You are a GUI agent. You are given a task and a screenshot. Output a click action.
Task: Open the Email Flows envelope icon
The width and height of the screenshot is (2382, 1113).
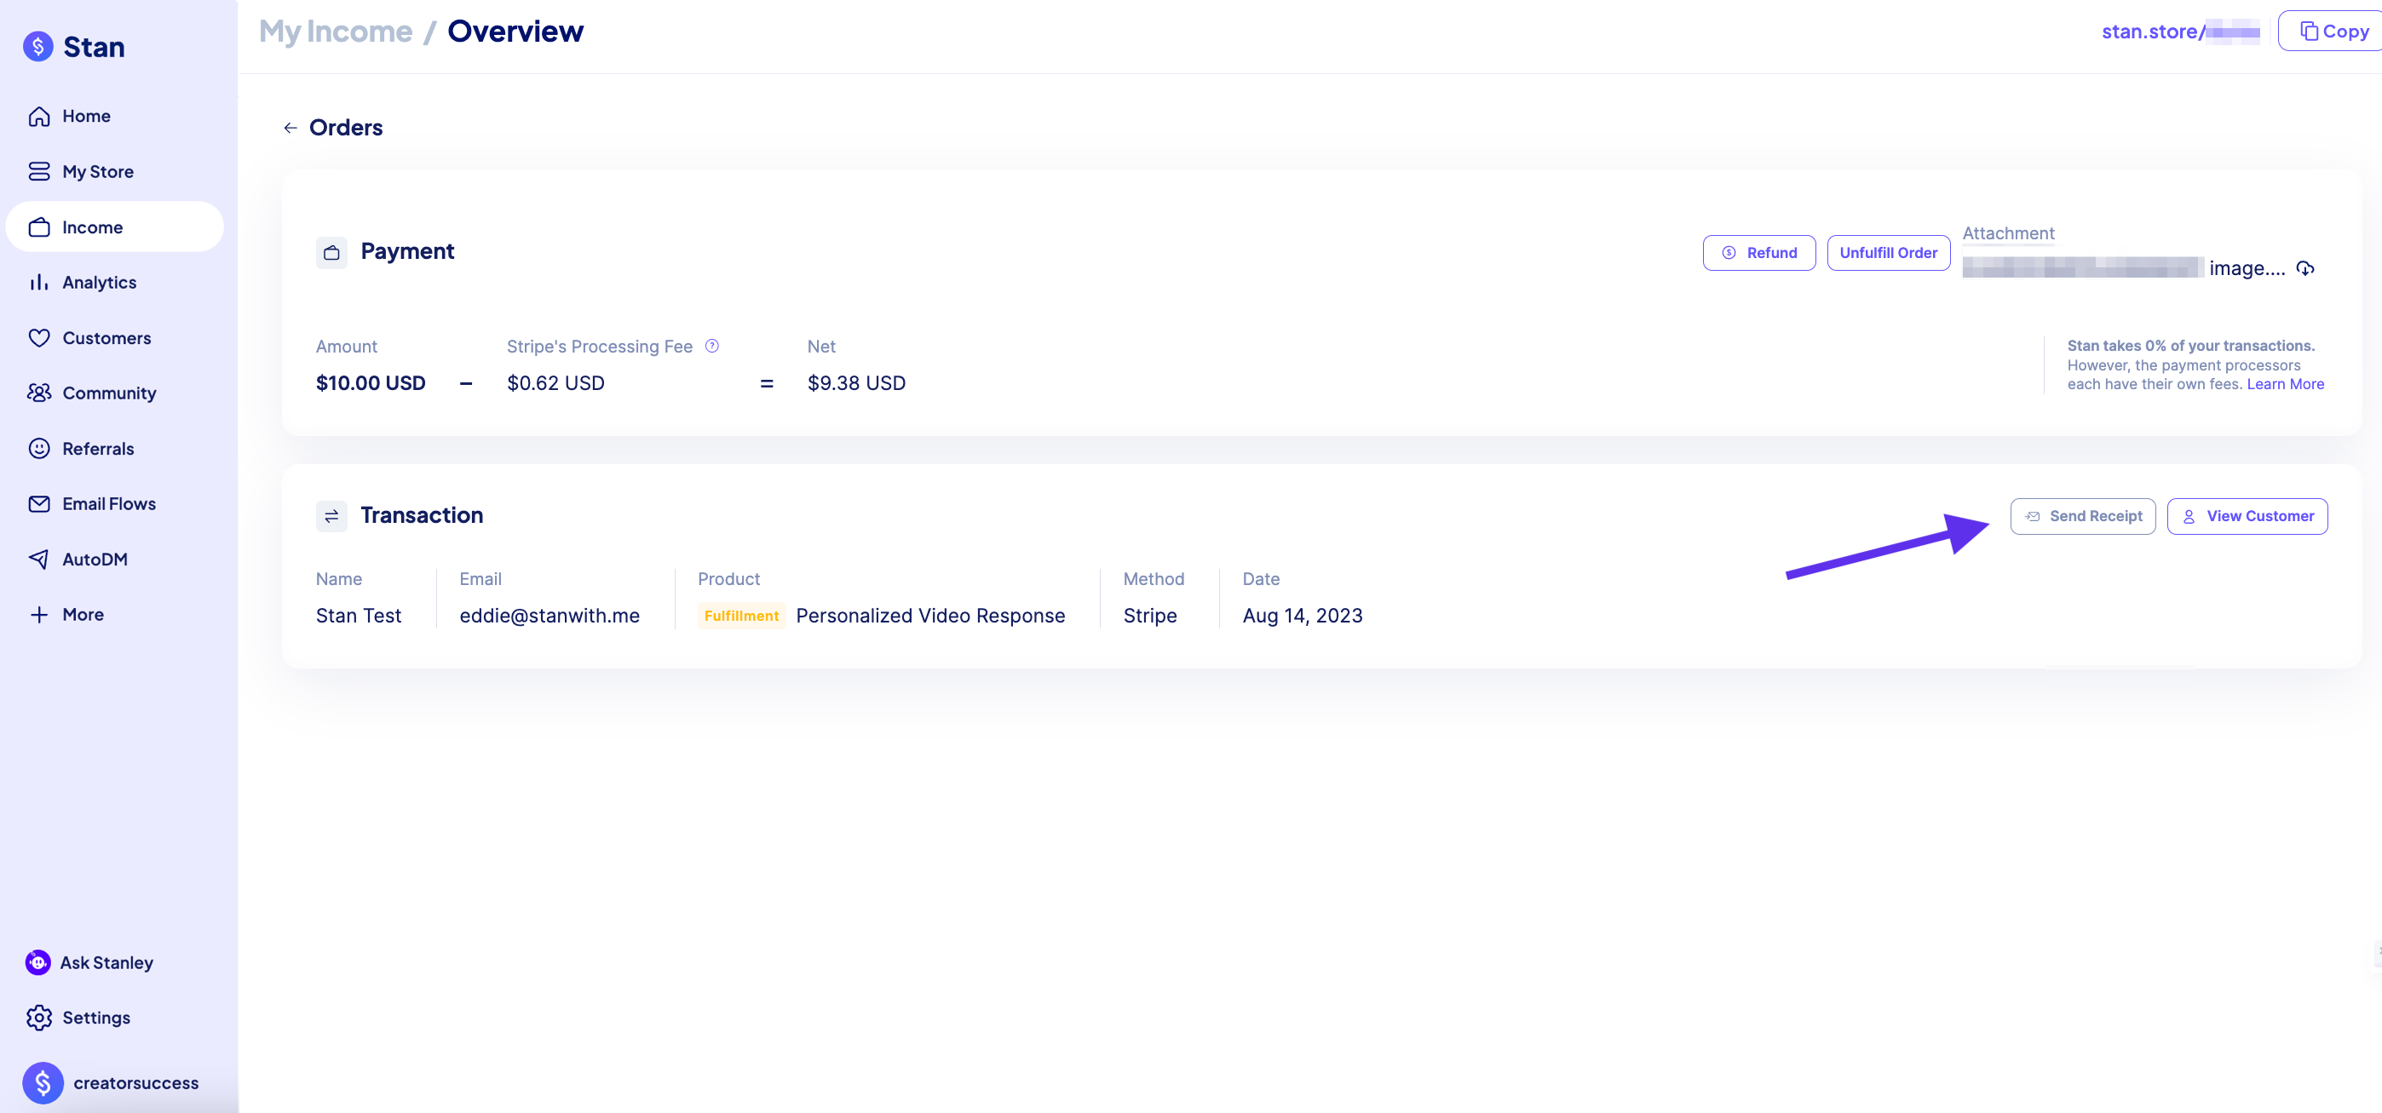[39, 504]
